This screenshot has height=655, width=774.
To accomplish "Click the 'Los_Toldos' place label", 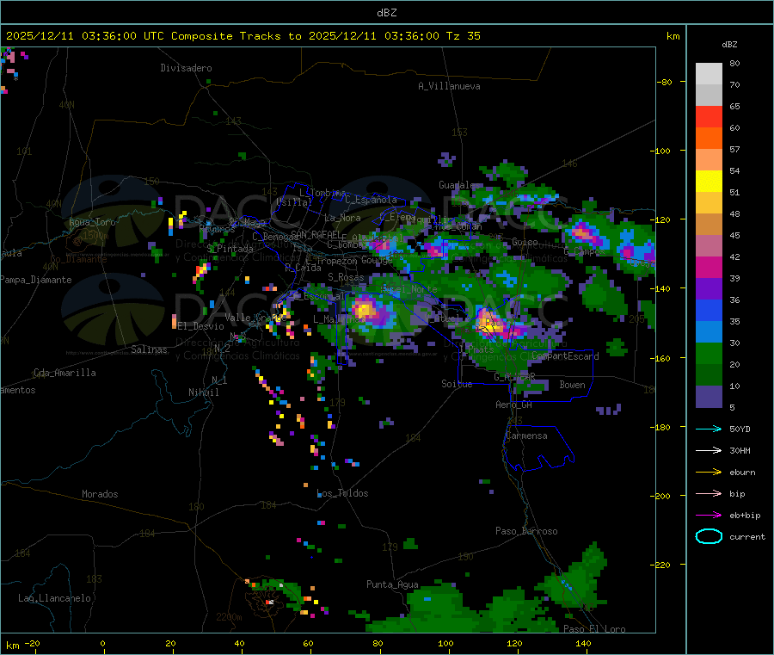I will point(342,493).
